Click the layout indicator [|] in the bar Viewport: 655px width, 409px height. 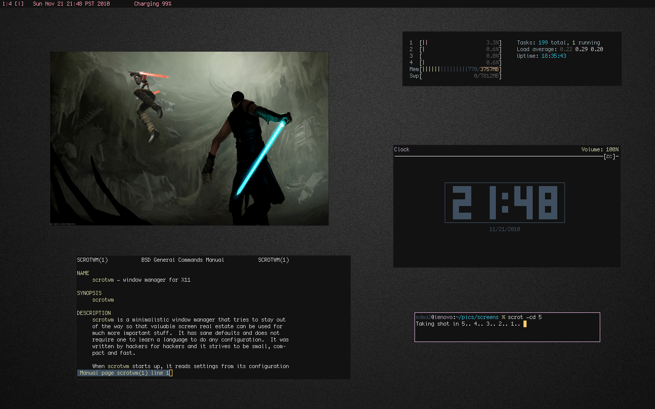tap(19, 4)
